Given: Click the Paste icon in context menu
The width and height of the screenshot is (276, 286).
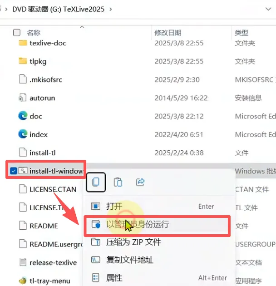Looking at the screenshot, I should point(118,182).
